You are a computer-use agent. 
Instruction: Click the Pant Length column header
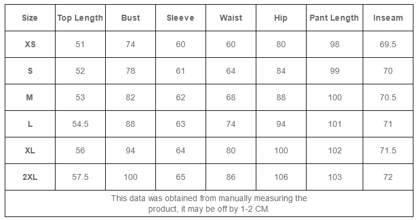334,18
